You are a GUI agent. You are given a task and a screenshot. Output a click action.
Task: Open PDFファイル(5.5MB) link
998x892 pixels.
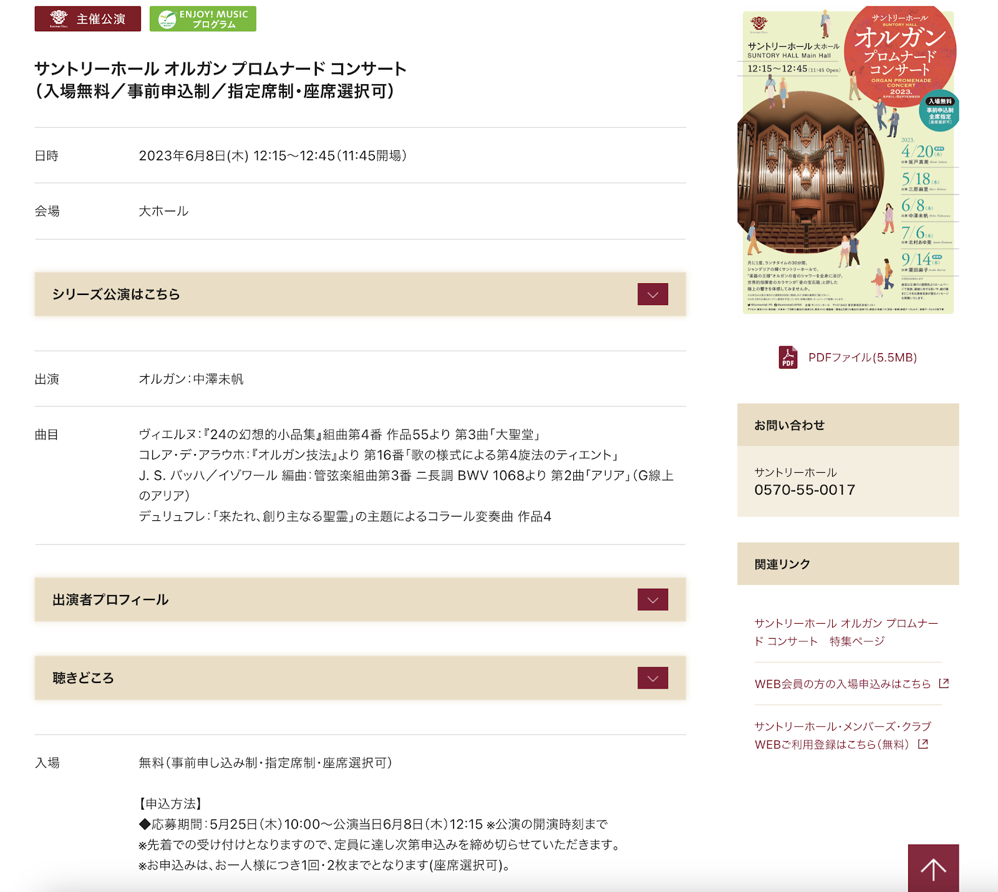(x=863, y=357)
